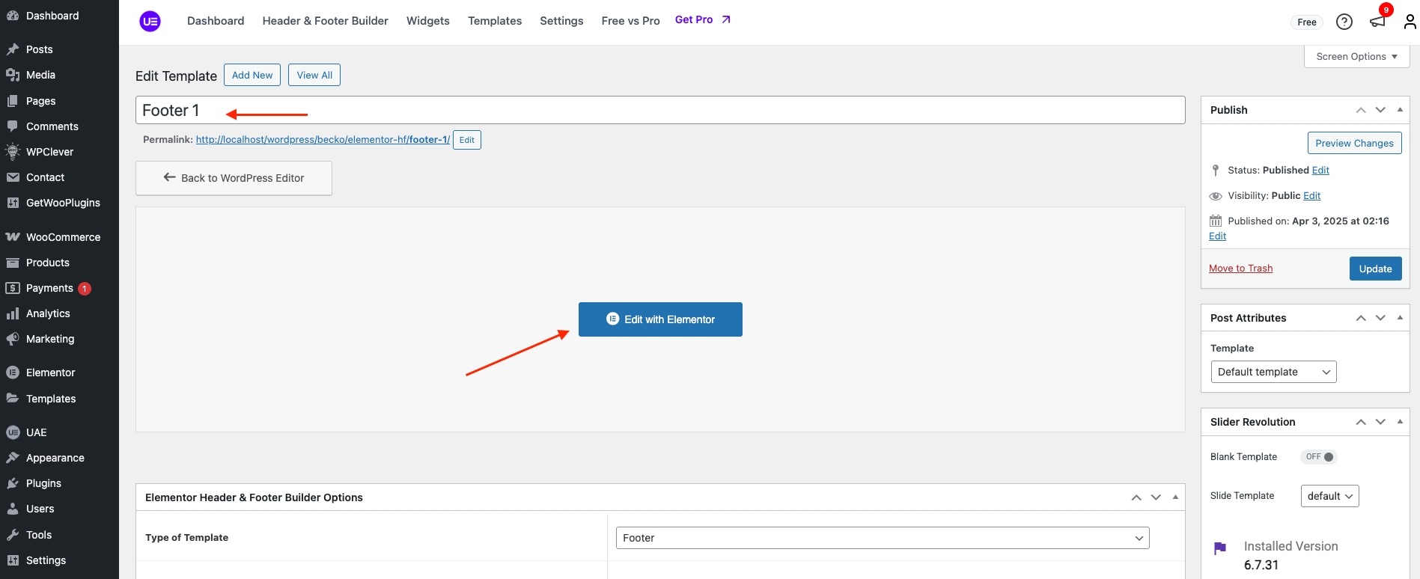Click the user account profile icon
This screenshot has width=1420, height=579.
[1410, 22]
